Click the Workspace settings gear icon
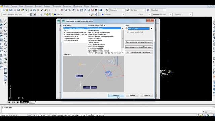 pos(31,14)
